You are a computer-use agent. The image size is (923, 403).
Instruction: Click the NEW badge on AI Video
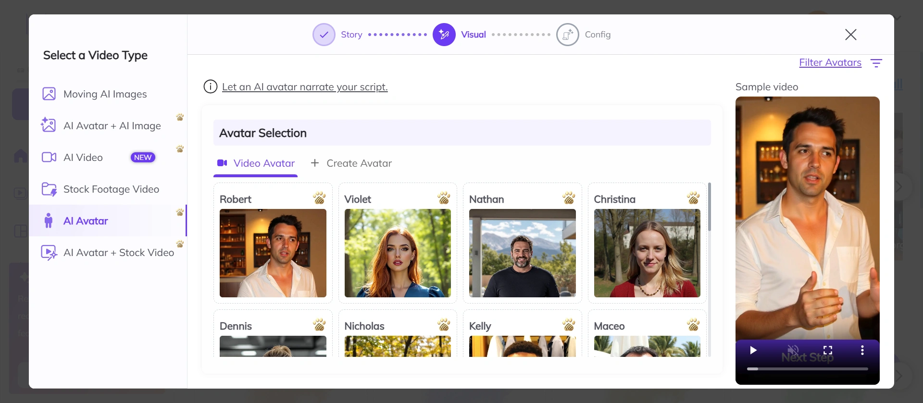pos(143,158)
